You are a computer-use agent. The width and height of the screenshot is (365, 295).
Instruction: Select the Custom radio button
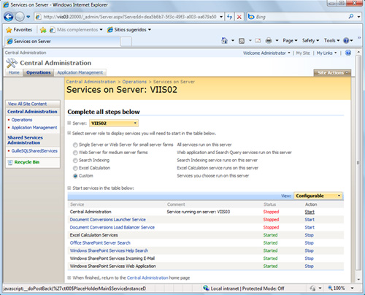[75, 176]
